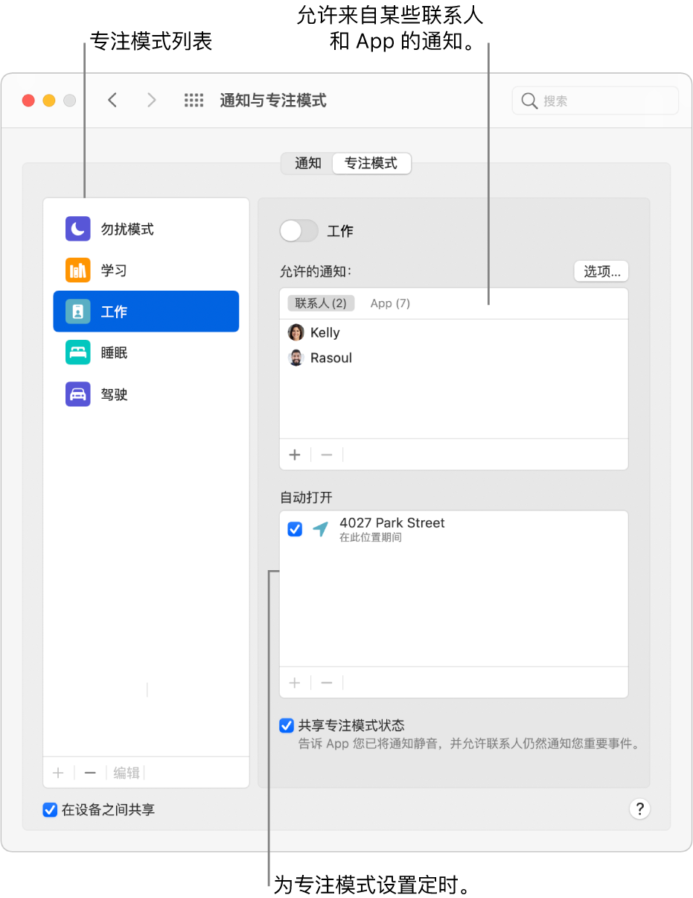This screenshot has width=693, height=898.
Task: Select 学习 in the focus list
Action: pyautogui.click(x=146, y=270)
